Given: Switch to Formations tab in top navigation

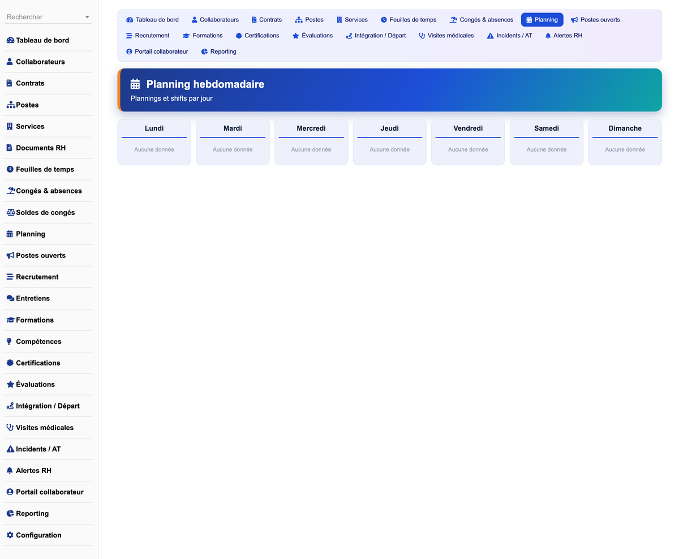Looking at the screenshot, I should (203, 36).
